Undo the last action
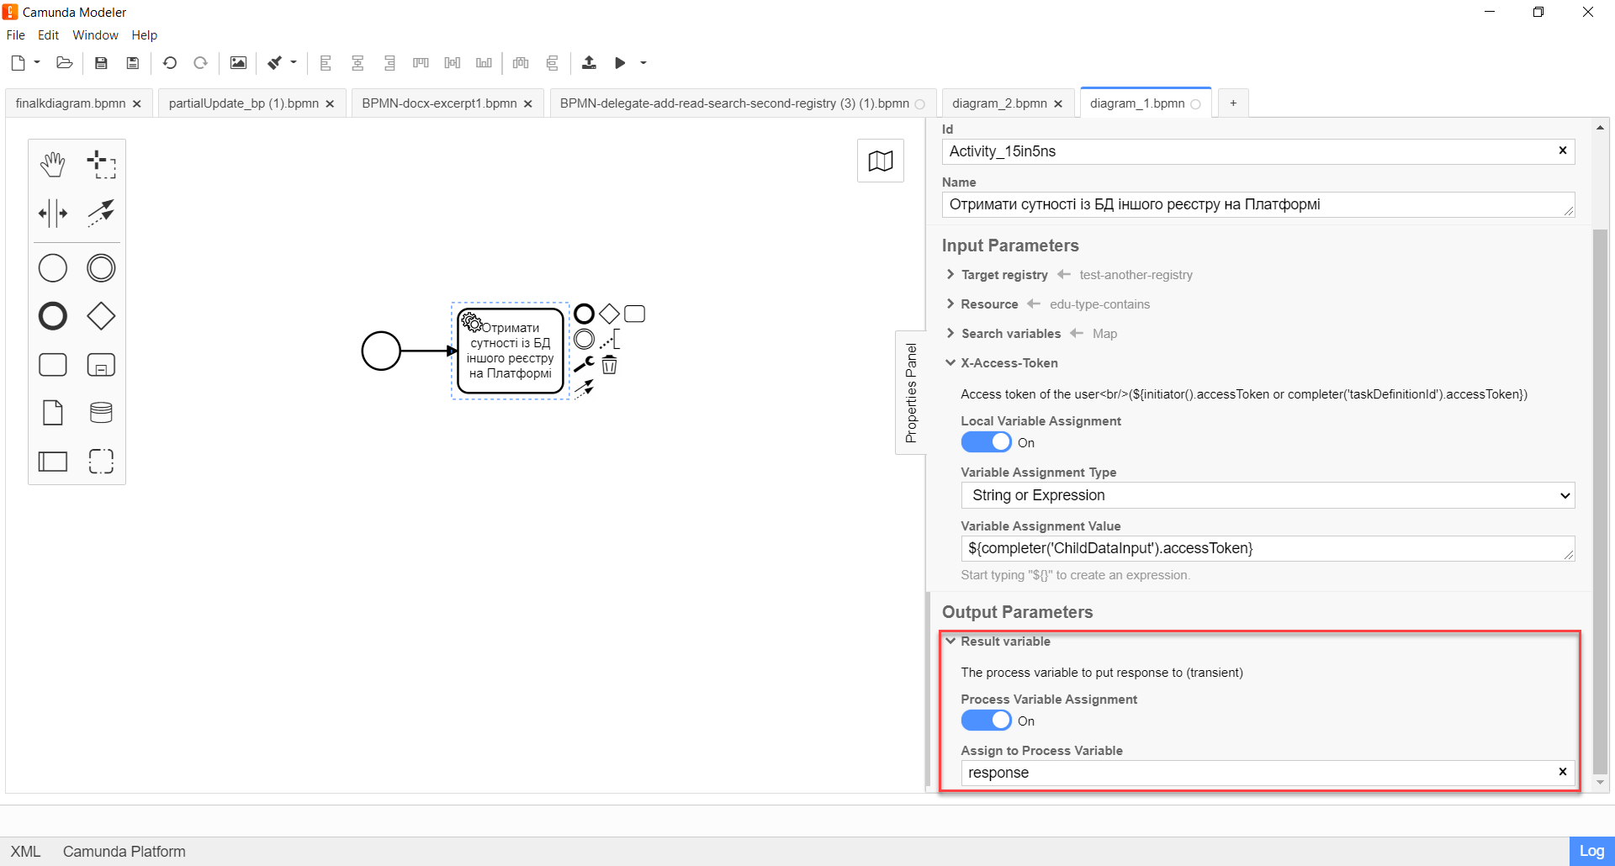Viewport: 1615px width, 866px height. click(170, 63)
